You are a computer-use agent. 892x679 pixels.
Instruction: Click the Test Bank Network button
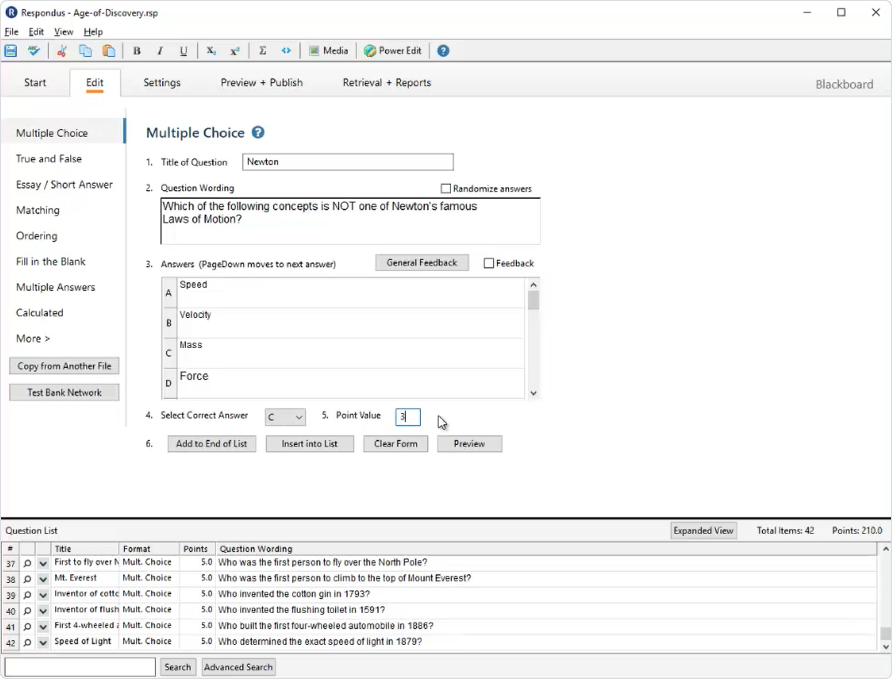(64, 392)
